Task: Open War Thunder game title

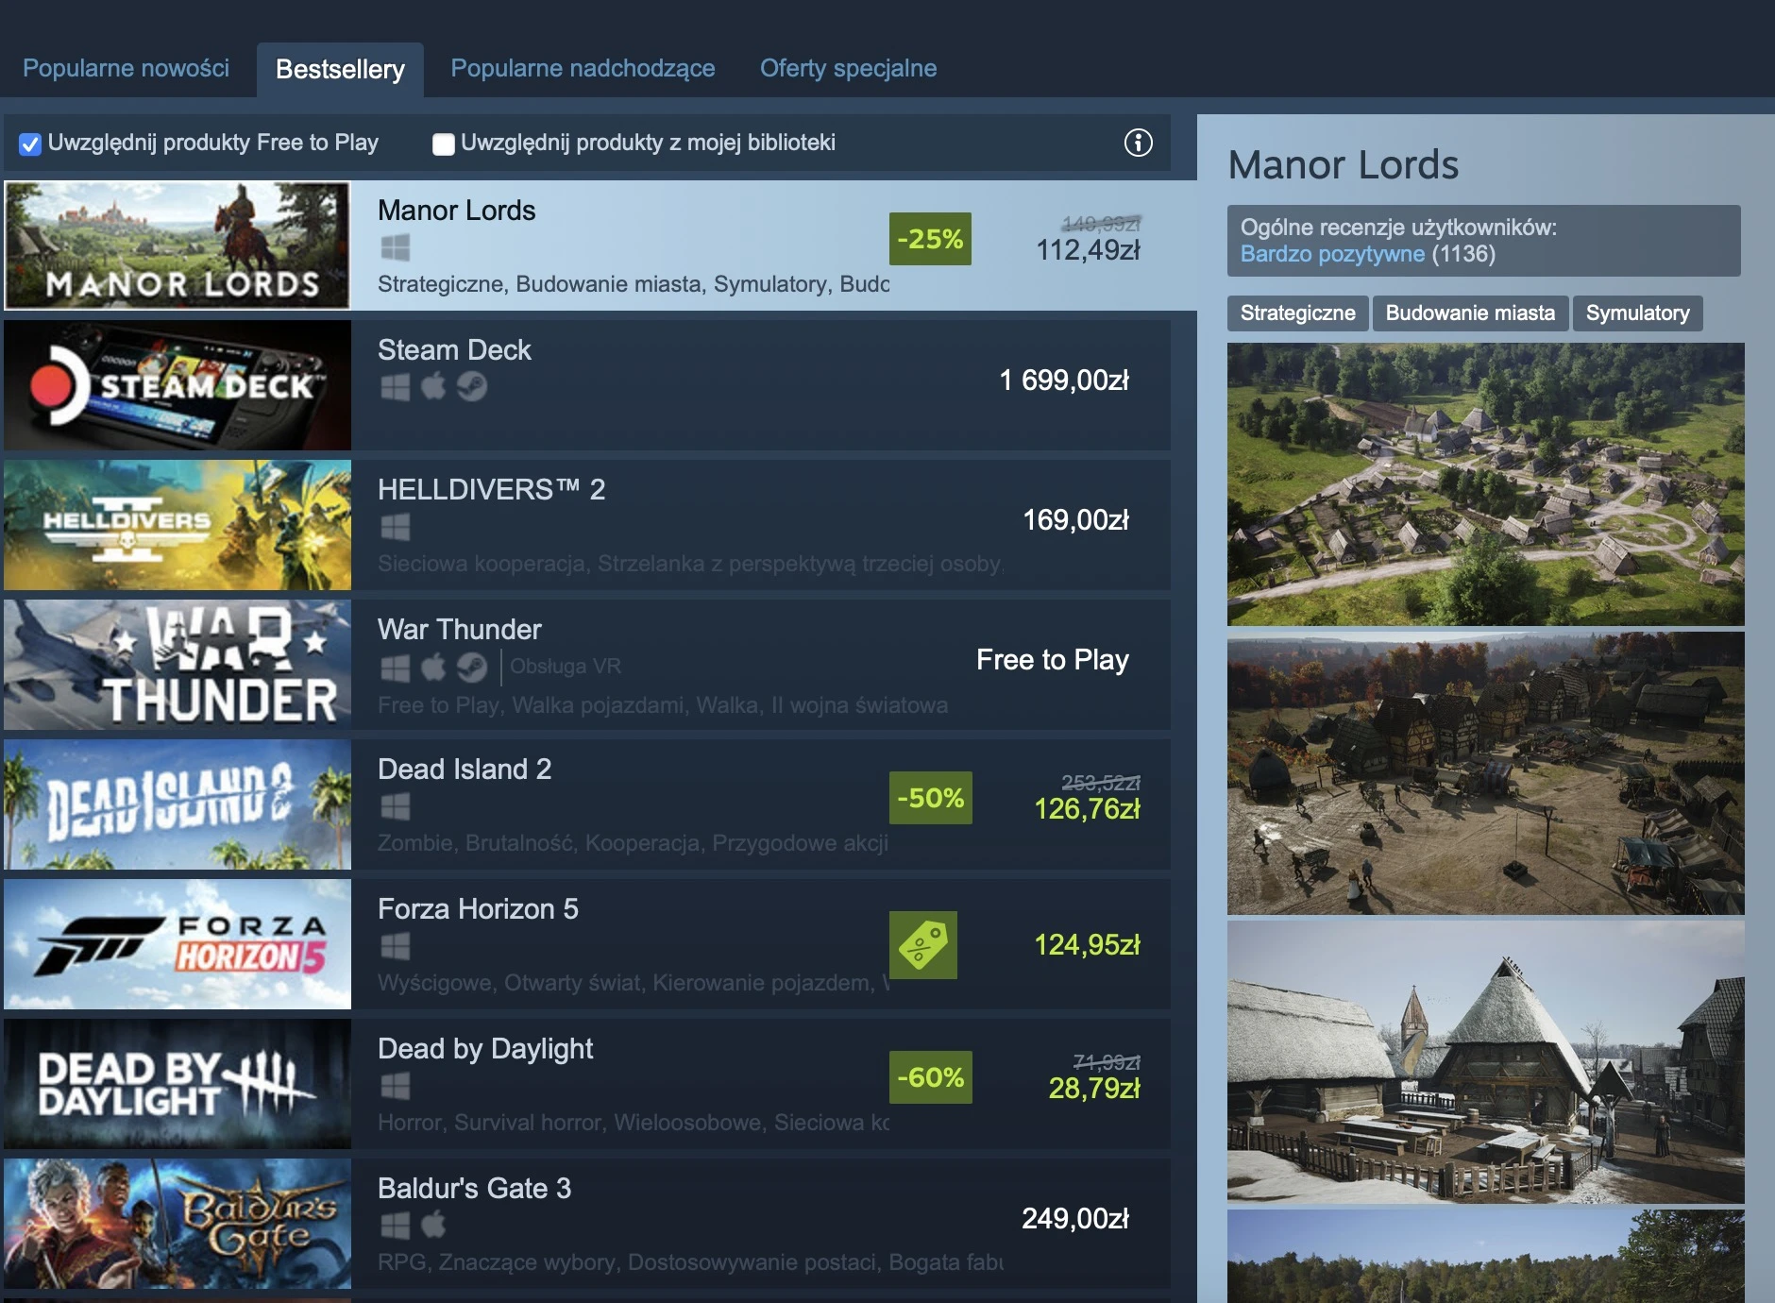Action: click(459, 629)
